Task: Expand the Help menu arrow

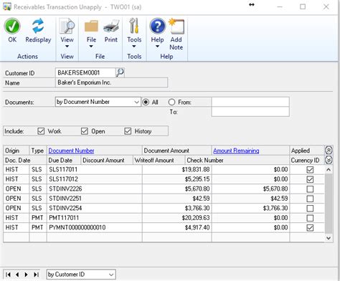Action: pyautogui.click(x=157, y=47)
